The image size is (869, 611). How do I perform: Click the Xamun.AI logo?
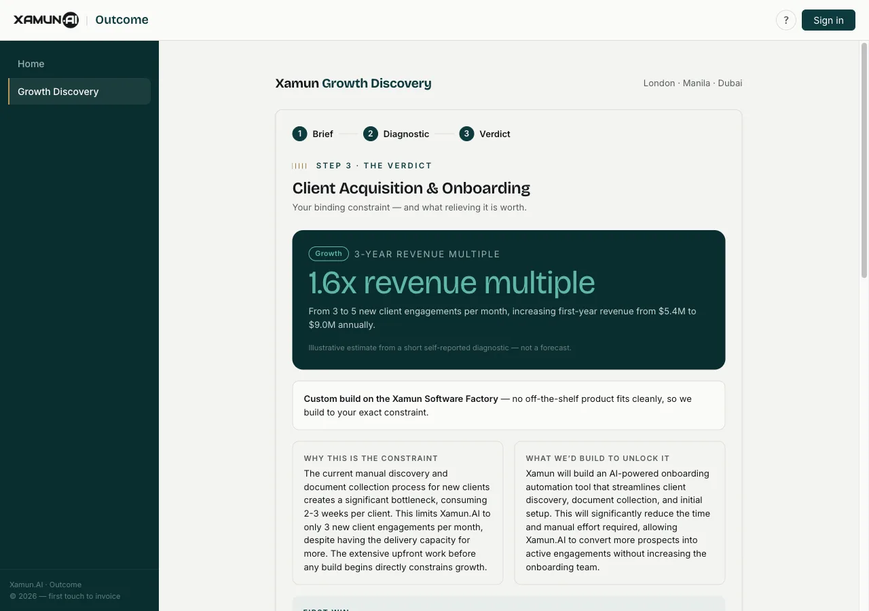(x=46, y=20)
